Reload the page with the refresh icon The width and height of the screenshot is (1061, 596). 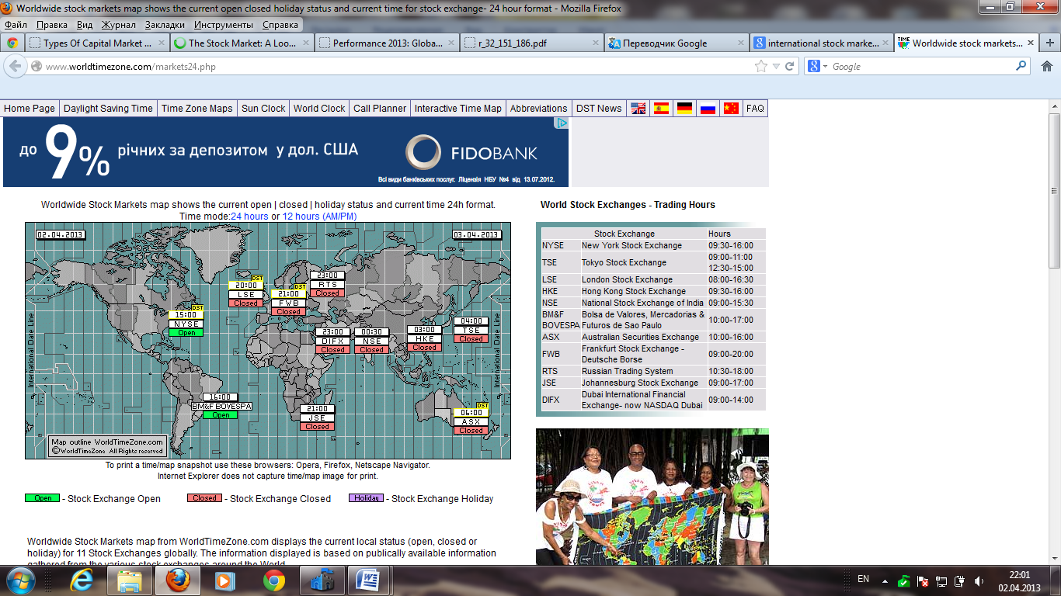790,67
